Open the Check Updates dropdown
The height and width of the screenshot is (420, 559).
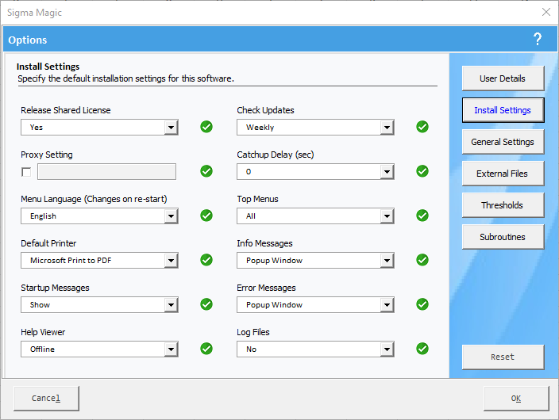[x=387, y=128]
